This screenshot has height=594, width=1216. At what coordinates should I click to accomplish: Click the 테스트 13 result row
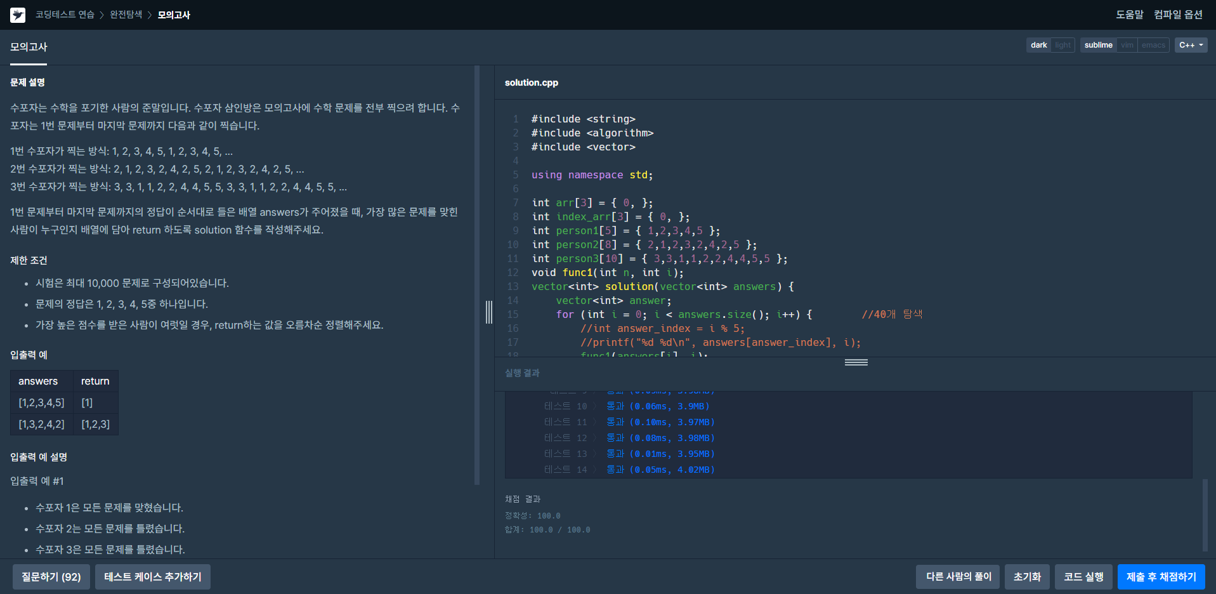pos(629,454)
